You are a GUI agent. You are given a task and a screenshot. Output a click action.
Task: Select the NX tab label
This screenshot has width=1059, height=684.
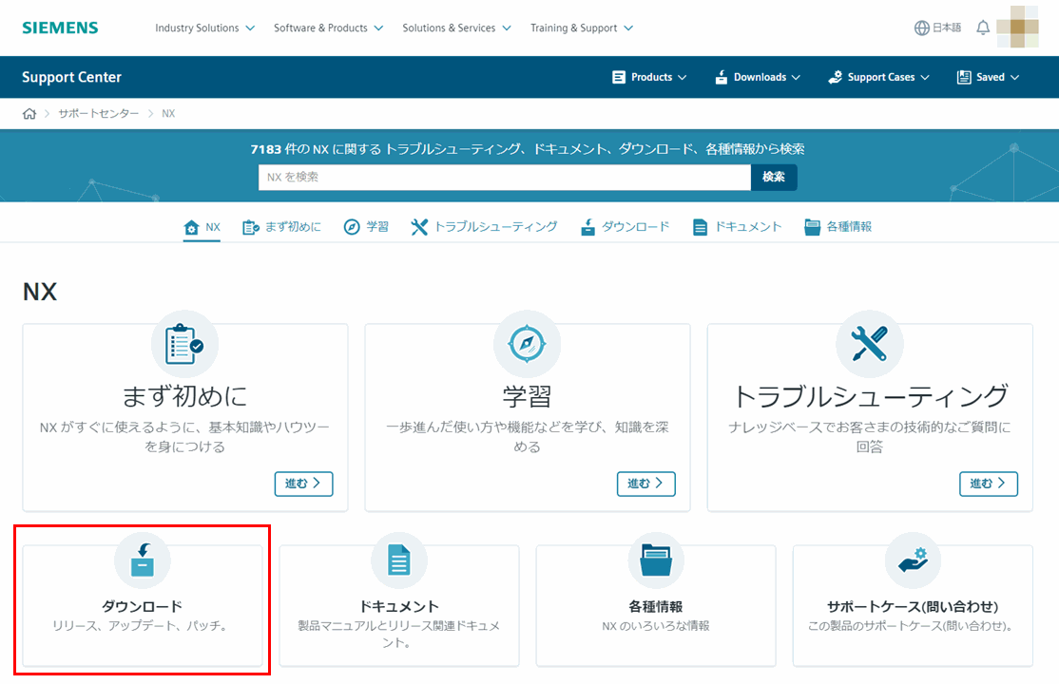point(213,227)
